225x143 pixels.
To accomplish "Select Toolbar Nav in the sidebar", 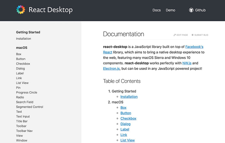I will (x=24, y=131).
